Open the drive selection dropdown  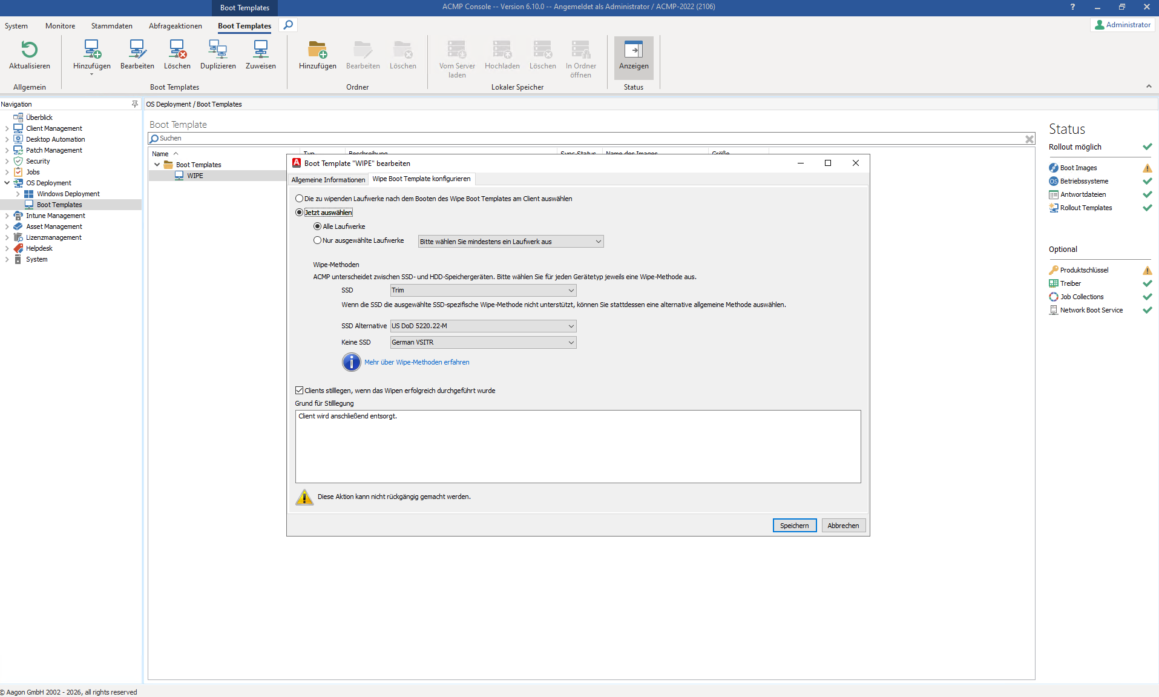[x=511, y=242]
